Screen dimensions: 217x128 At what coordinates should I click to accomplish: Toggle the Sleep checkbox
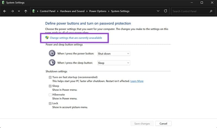50,86
